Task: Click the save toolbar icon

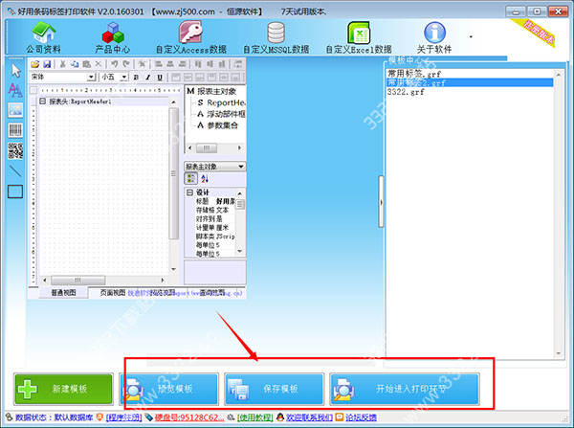Action: click(47, 64)
